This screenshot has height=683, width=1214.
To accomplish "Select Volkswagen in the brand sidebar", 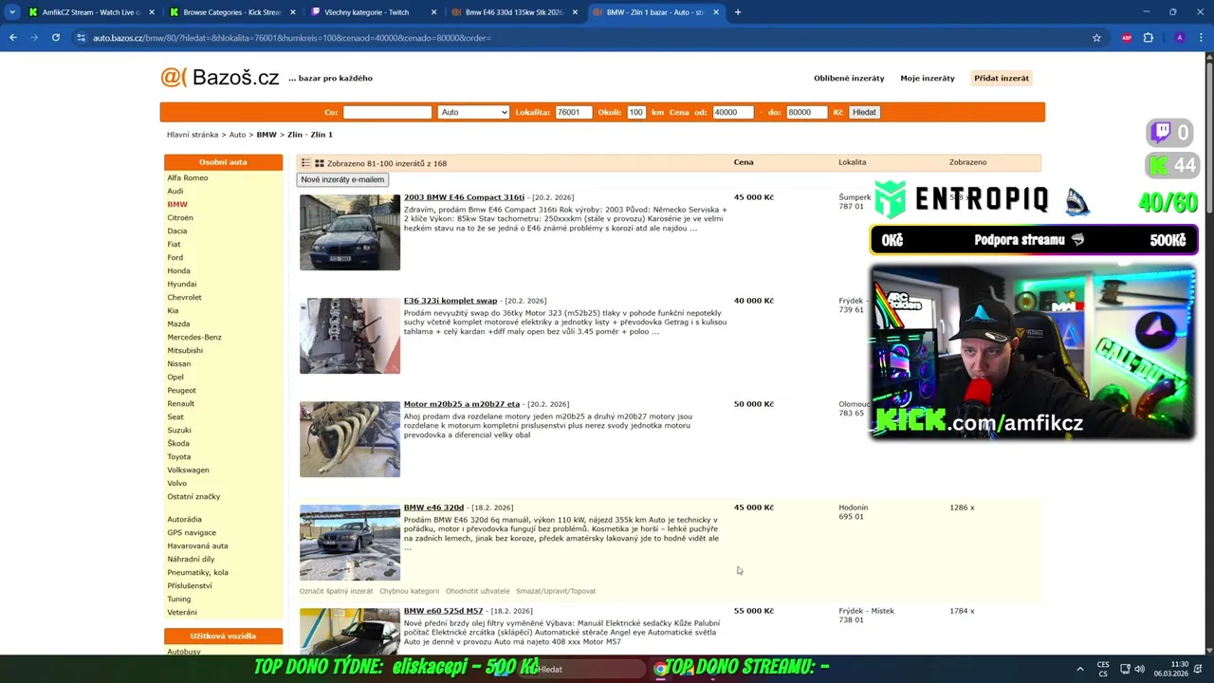I will 188,470.
